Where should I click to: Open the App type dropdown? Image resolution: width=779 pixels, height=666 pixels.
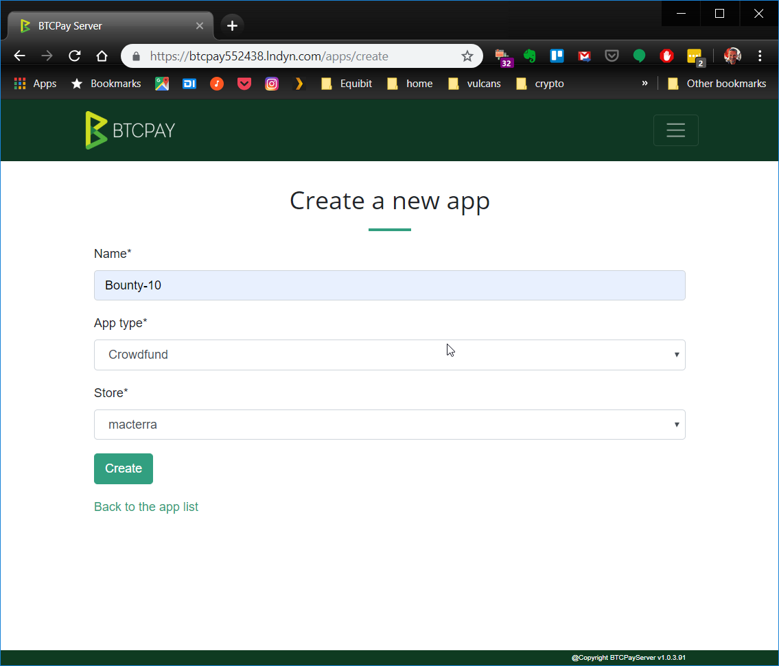click(x=390, y=355)
